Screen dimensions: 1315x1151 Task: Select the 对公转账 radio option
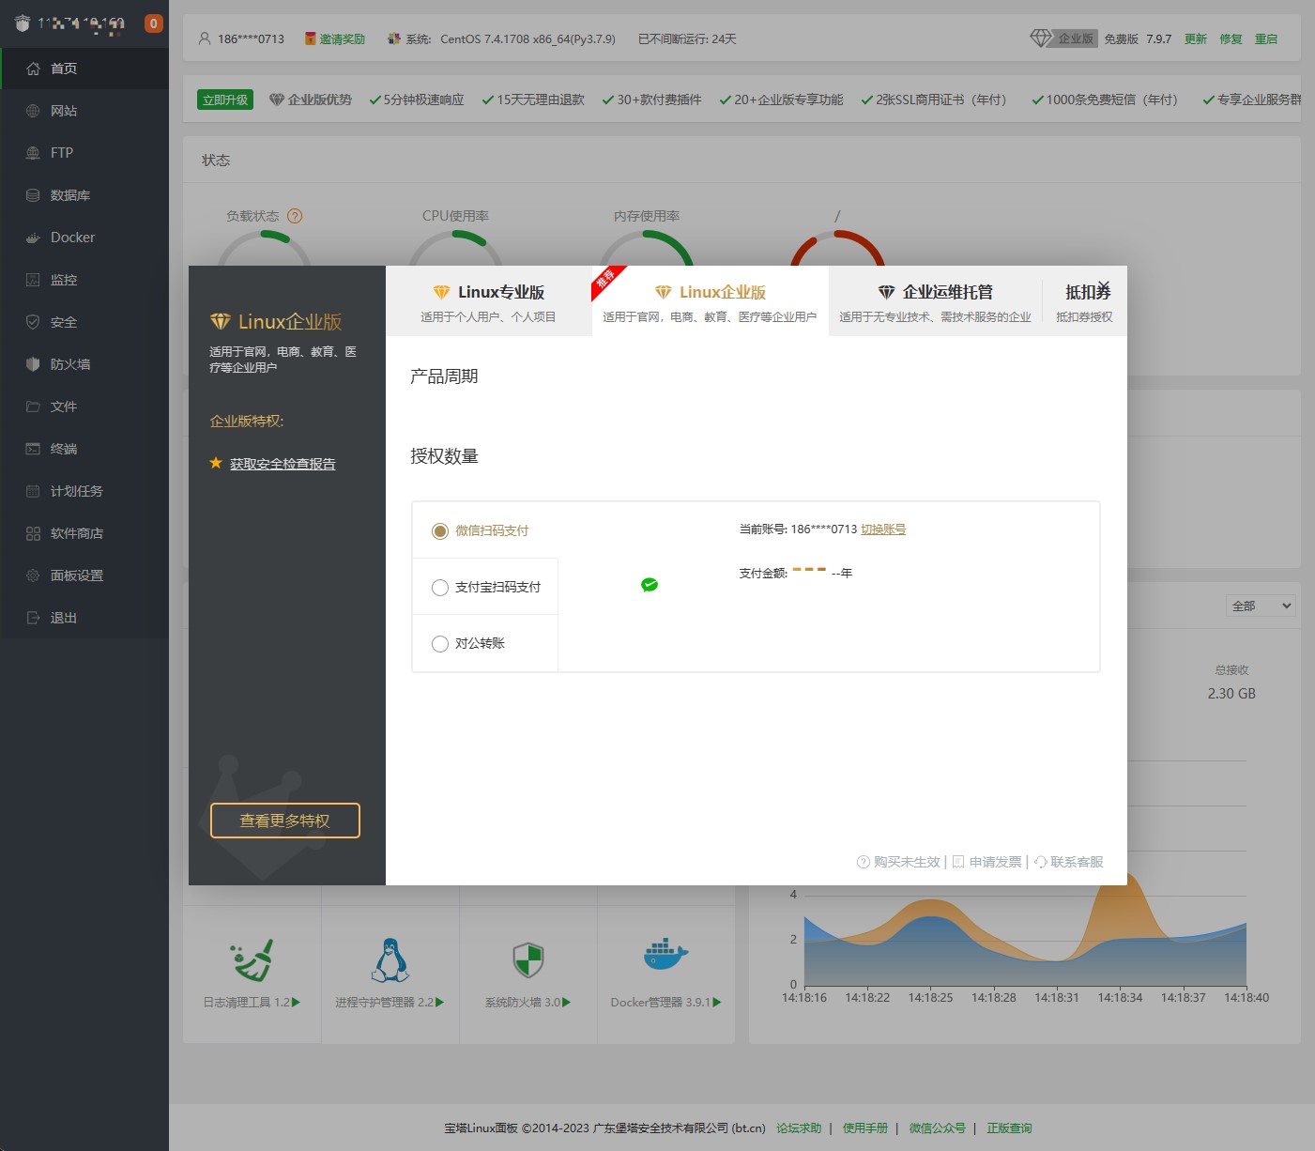pyautogui.click(x=439, y=644)
